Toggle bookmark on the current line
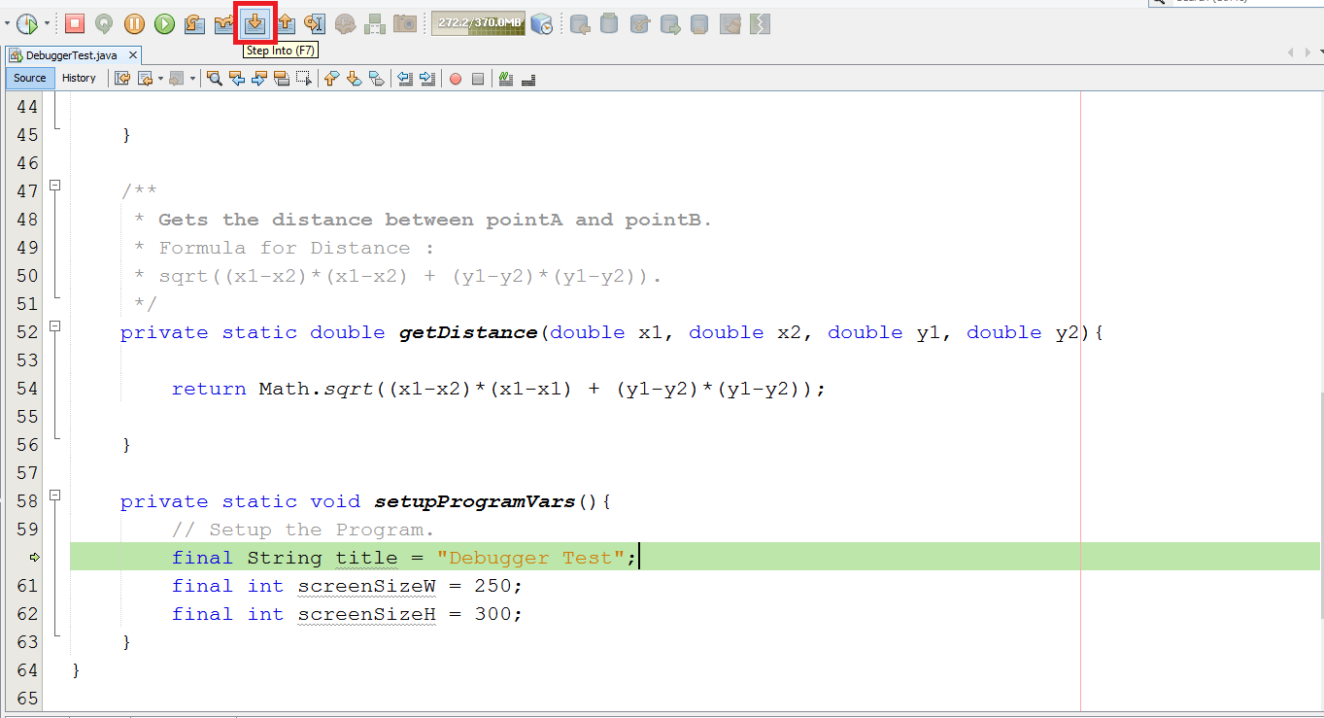1324x718 pixels. 376,79
